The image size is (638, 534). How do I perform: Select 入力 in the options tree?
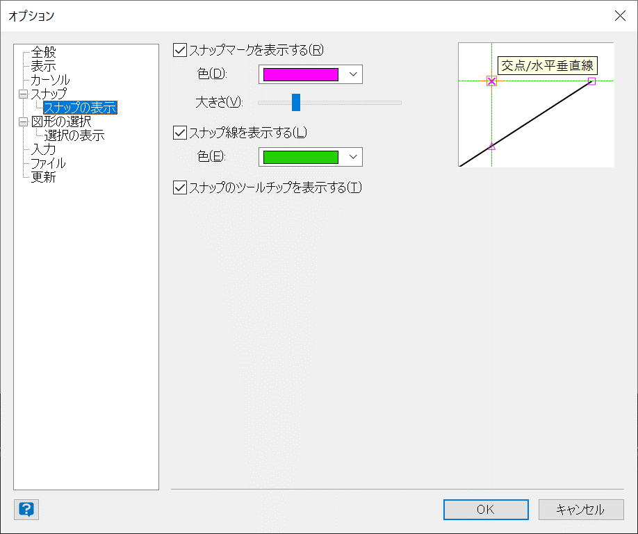click(x=43, y=149)
